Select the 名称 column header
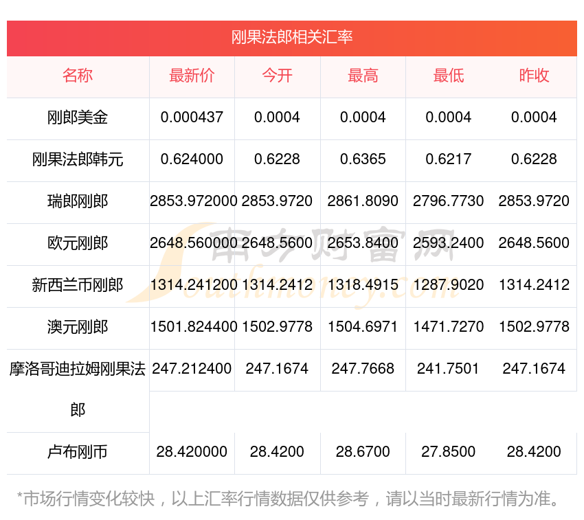The image size is (584, 520). point(78,76)
